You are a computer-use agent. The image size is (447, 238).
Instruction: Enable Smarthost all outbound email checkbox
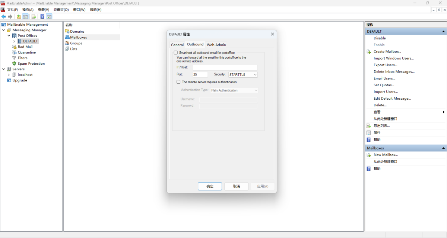(176, 53)
